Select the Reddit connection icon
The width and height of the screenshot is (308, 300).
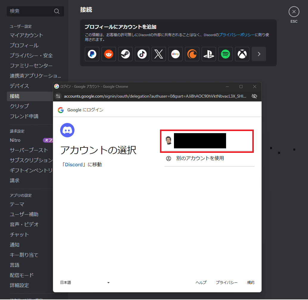pos(109,54)
